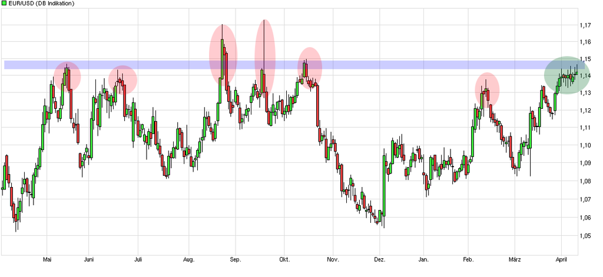The height and width of the screenshot is (277, 603).
Task: Click the tall red ellipse in late August
Action: click(223, 53)
